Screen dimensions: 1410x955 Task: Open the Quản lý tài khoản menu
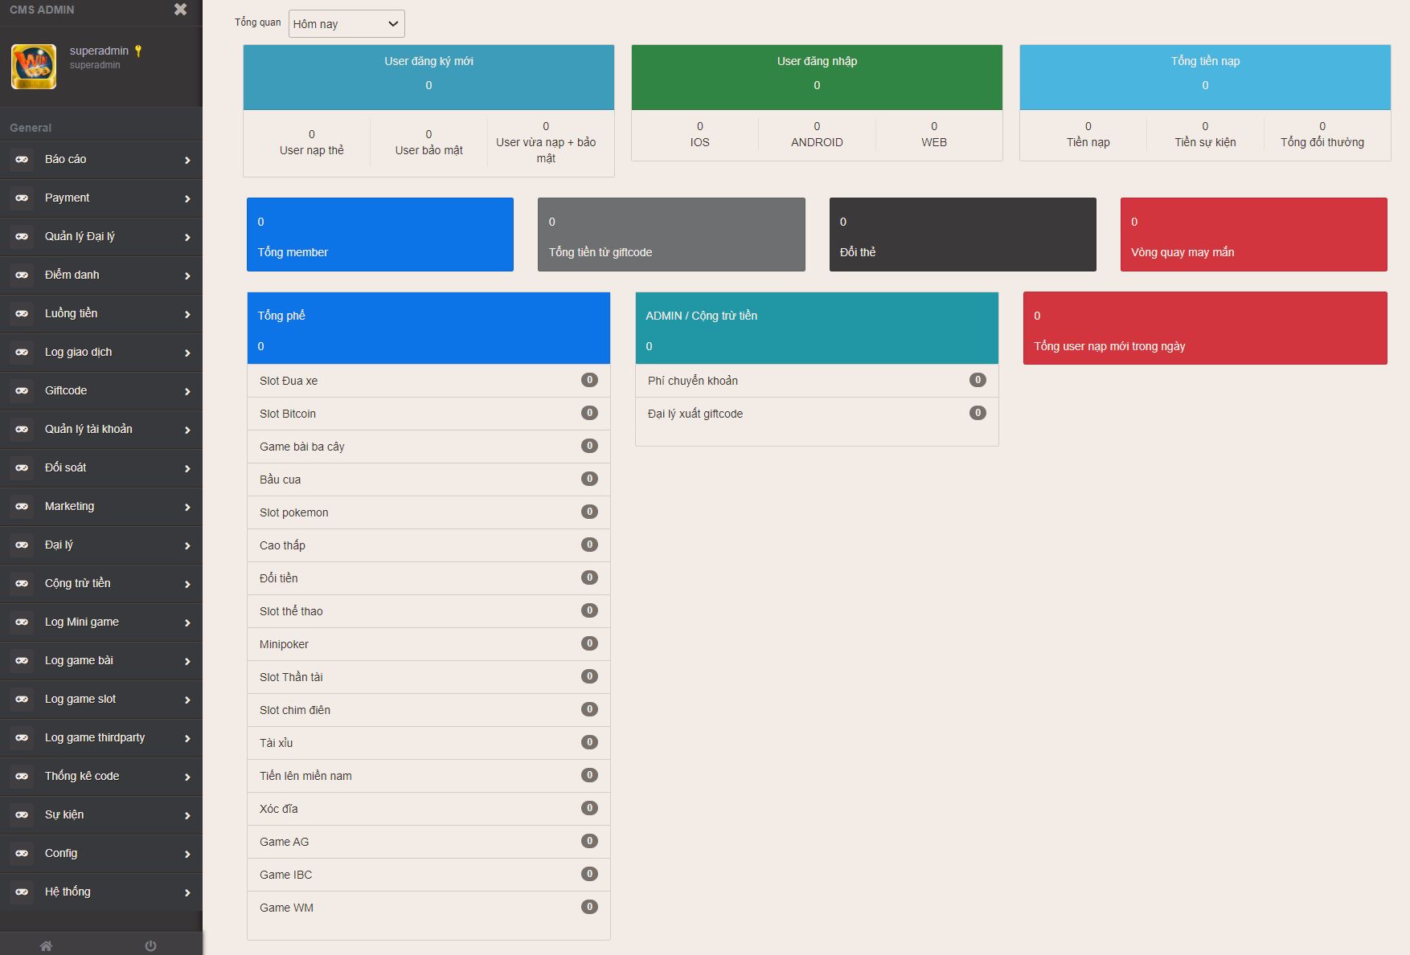[101, 430]
